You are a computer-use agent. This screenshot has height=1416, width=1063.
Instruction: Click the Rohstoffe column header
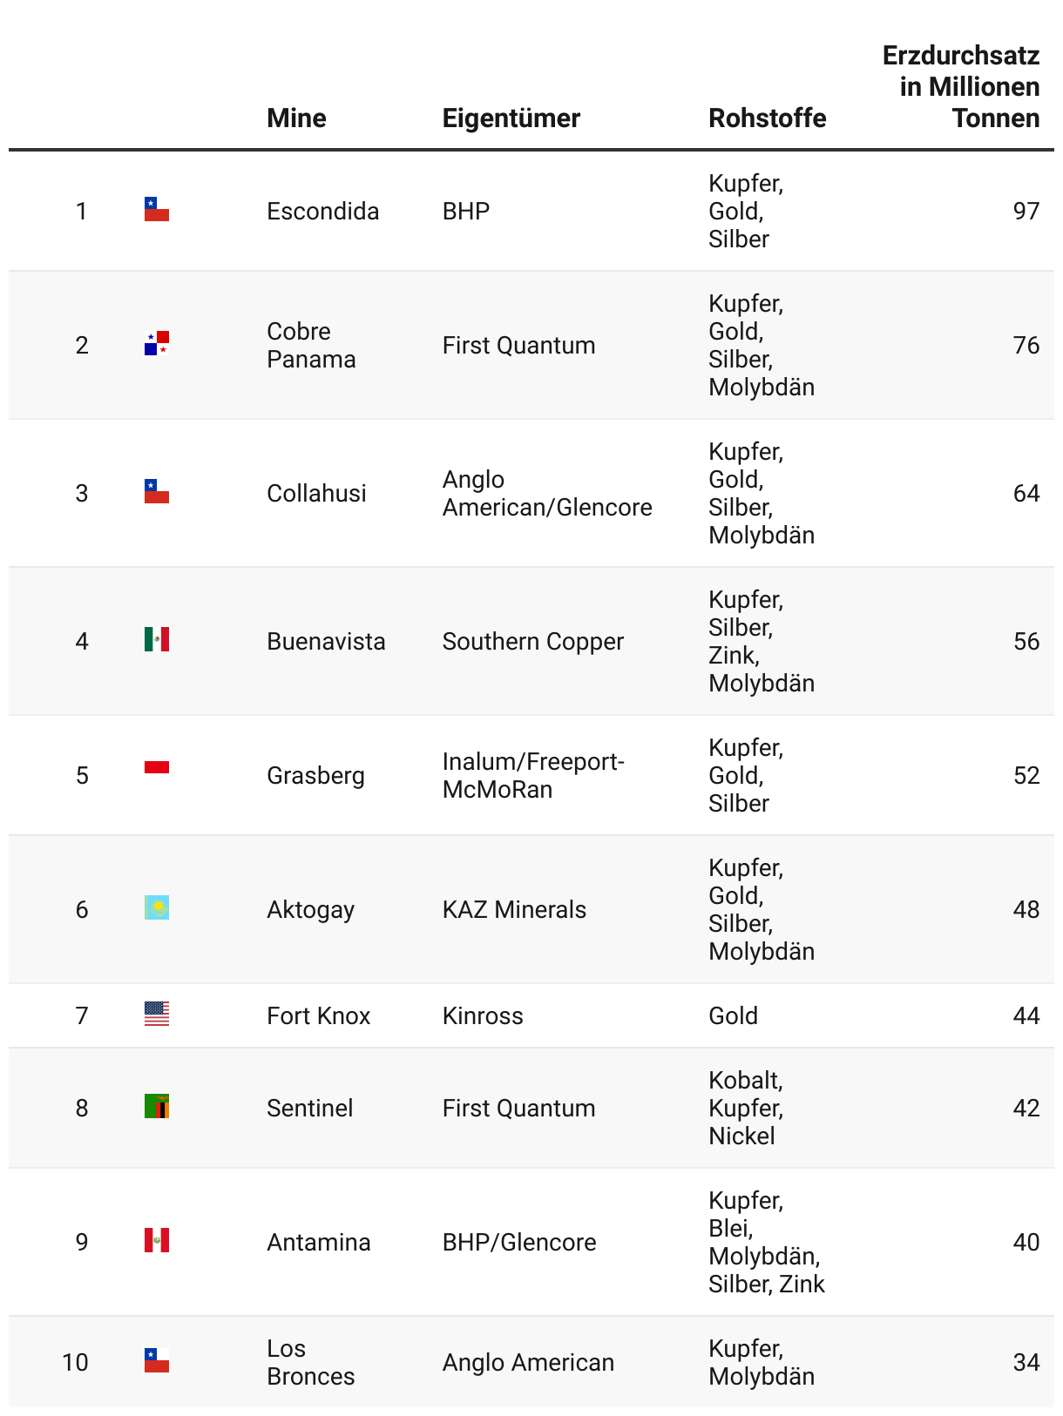pyautogui.click(x=767, y=118)
